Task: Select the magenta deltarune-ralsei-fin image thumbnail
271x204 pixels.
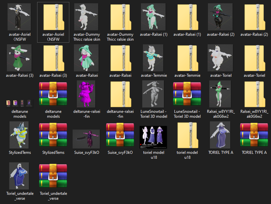Action: 86,94
